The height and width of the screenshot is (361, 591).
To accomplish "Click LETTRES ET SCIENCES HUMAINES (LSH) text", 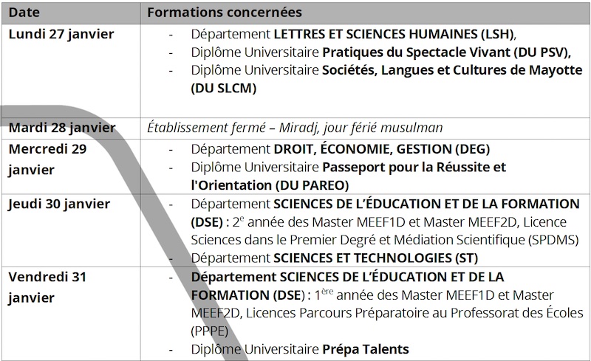I will coord(394,34).
